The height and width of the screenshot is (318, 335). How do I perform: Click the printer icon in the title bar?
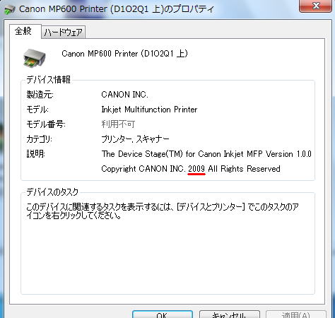(x=10, y=9)
